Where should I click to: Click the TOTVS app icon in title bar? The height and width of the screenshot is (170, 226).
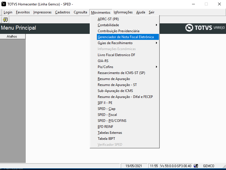4,4
